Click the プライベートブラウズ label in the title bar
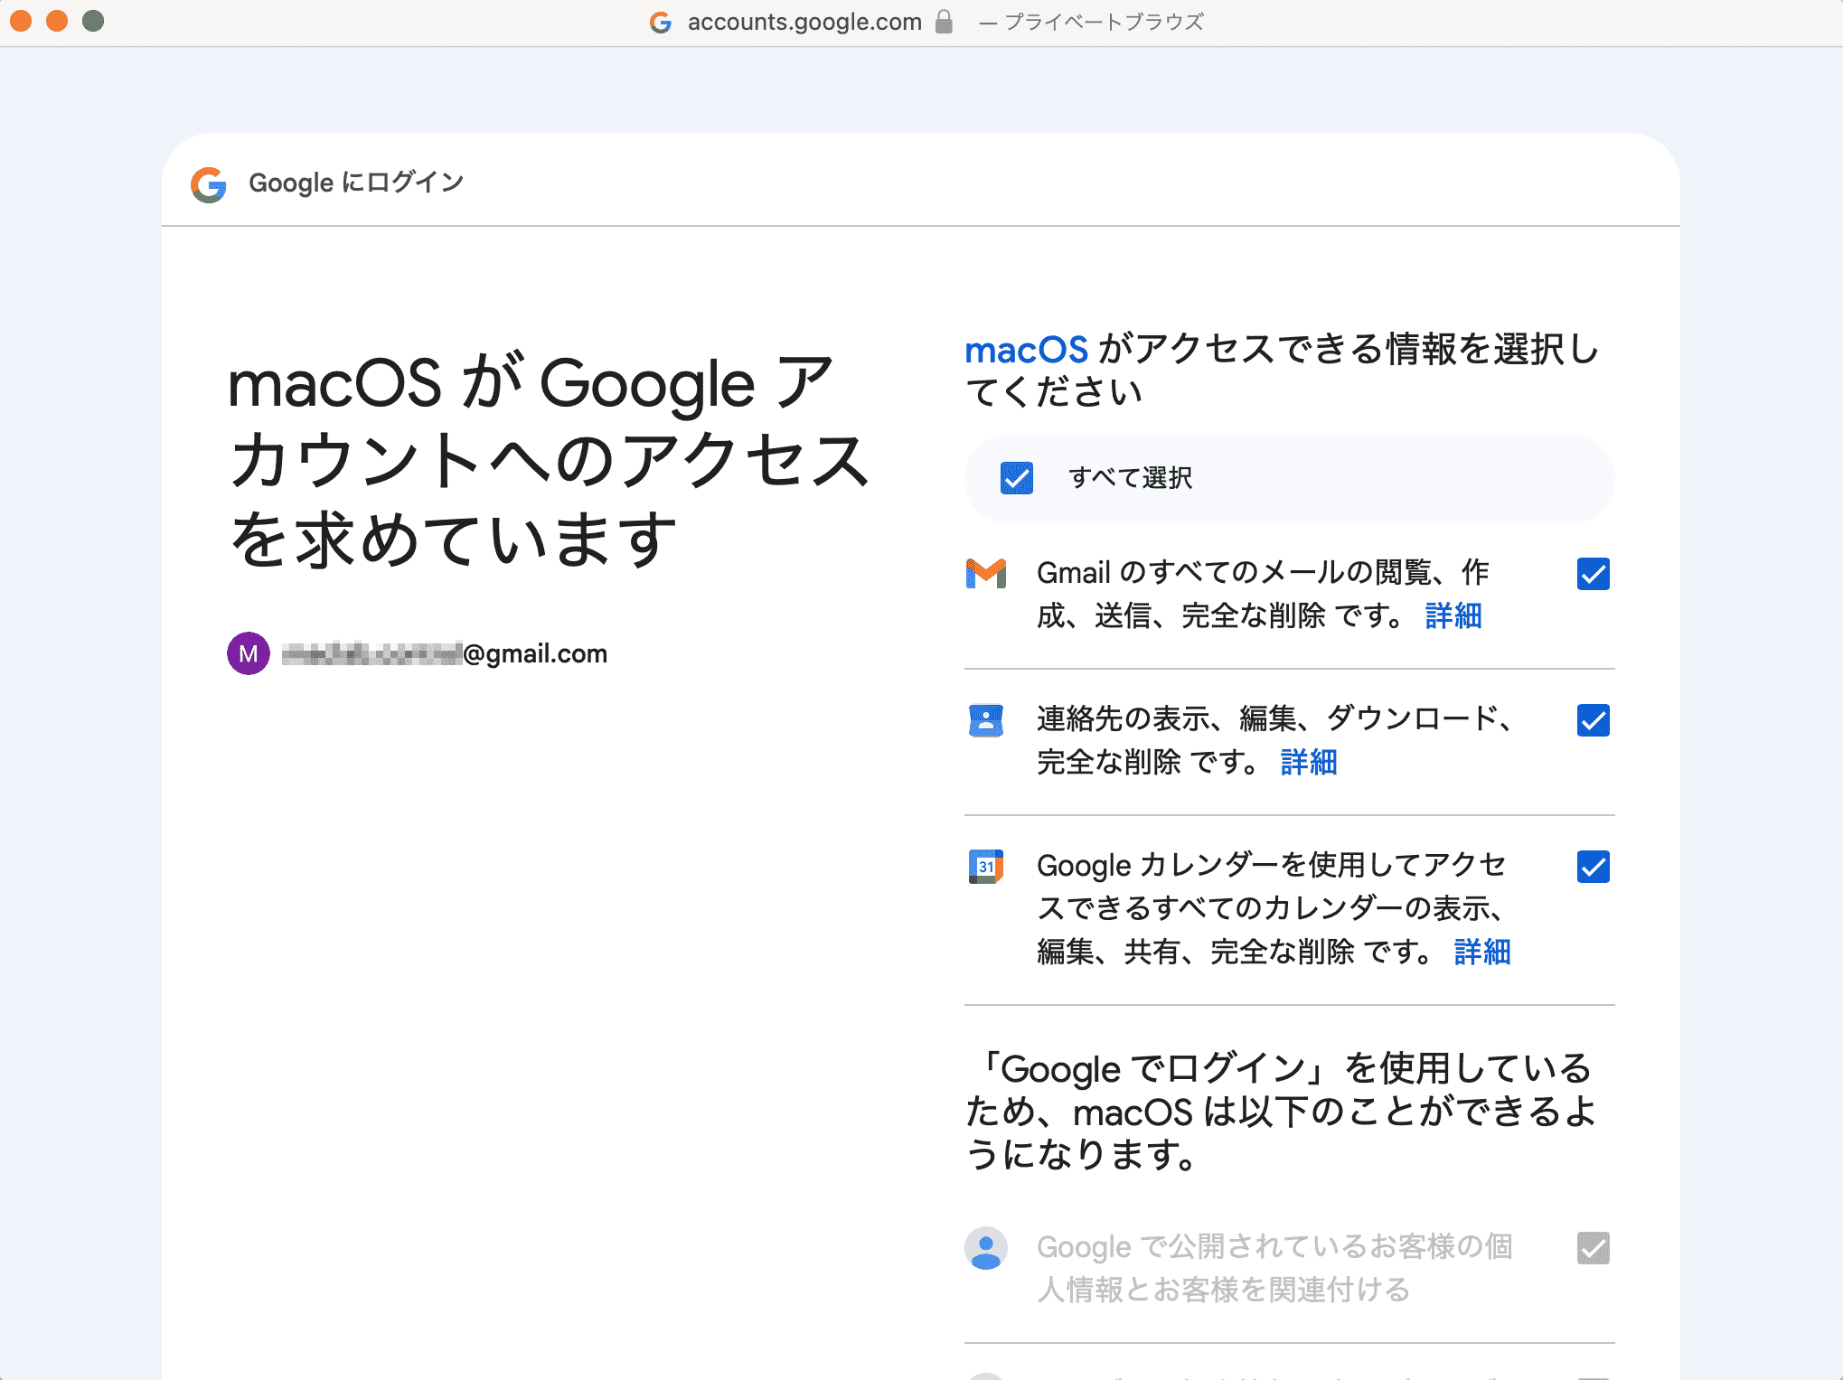1843x1380 pixels. click(1104, 22)
